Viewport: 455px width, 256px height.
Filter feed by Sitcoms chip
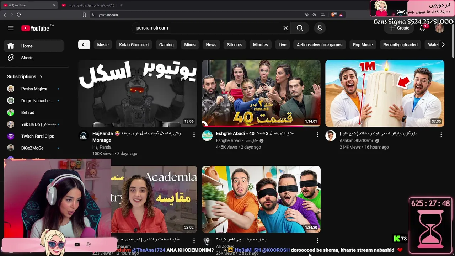click(x=235, y=45)
